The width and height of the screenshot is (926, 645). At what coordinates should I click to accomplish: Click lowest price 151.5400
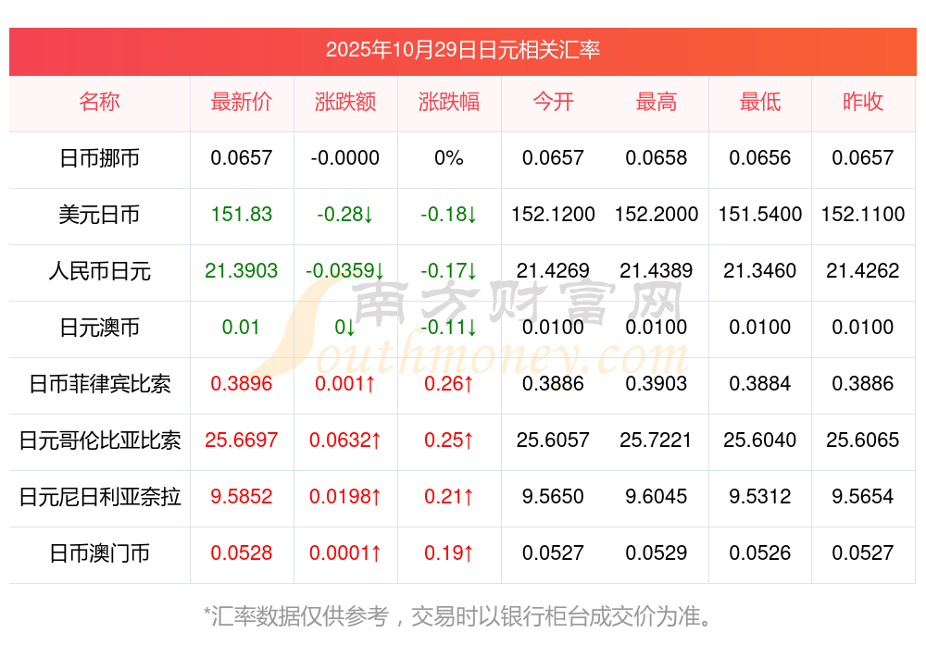tap(760, 214)
